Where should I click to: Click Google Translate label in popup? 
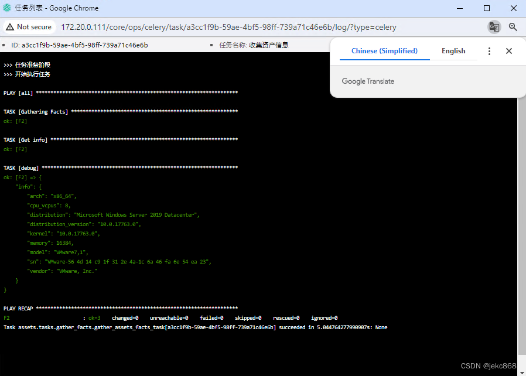(x=368, y=81)
